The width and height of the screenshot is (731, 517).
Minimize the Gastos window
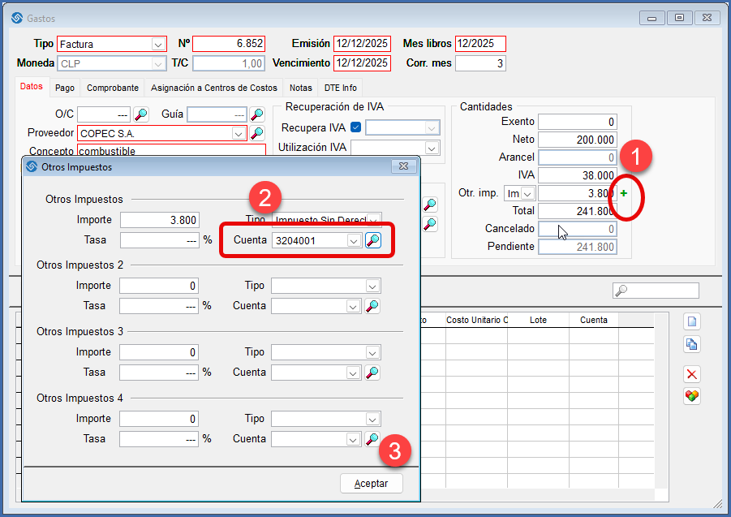coord(651,18)
